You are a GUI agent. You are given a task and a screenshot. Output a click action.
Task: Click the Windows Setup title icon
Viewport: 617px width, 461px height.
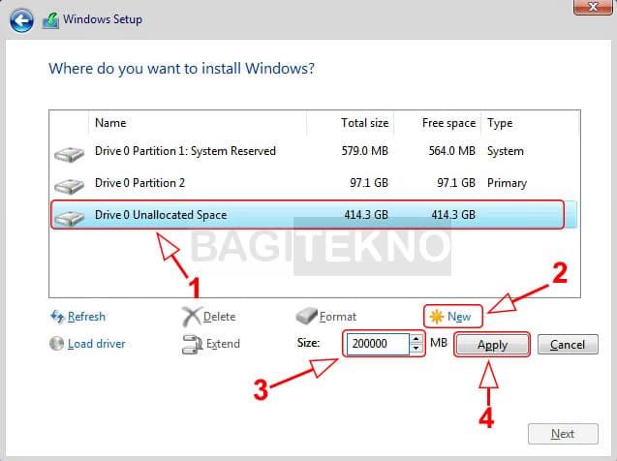tap(50, 20)
